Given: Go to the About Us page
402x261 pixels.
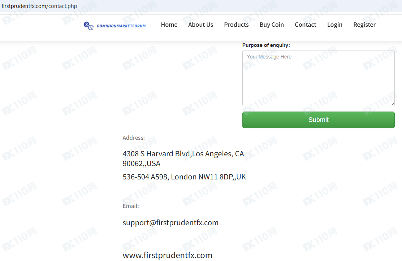Looking at the screenshot, I should click(200, 25).
